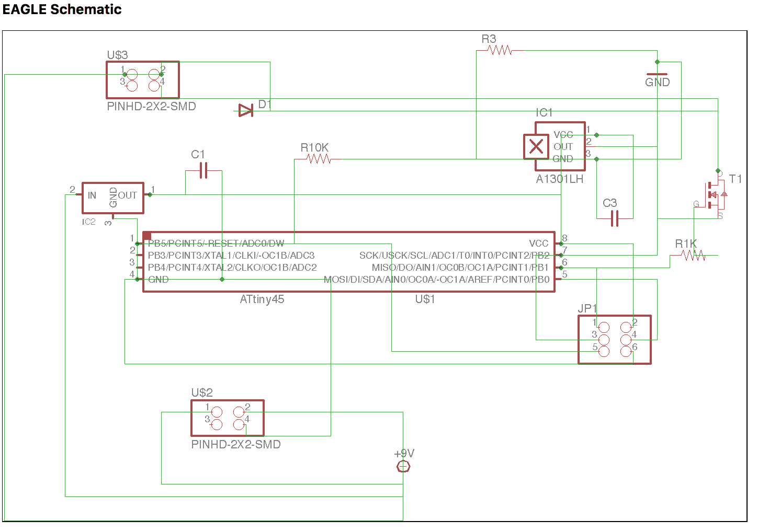Viewport: 769px width, 532px height.
Task: Select the MOSI/DI/SDA PB0 pin label
Action: [x=437, y=279]
